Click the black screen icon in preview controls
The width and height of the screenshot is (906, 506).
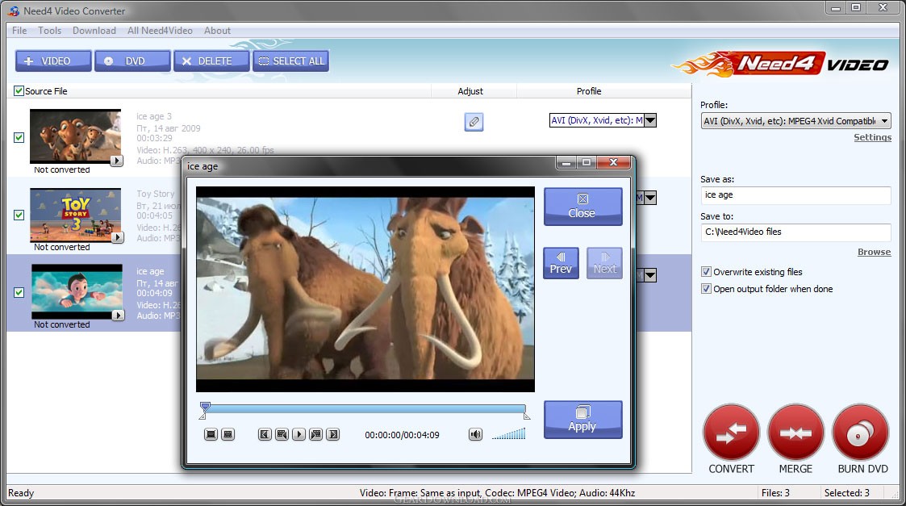pos(211,434)
